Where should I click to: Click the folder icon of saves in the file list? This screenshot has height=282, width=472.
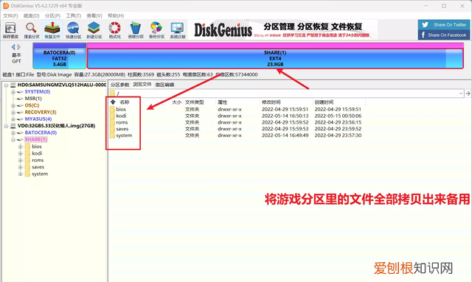pyautogui.click(x=113, y=129)
